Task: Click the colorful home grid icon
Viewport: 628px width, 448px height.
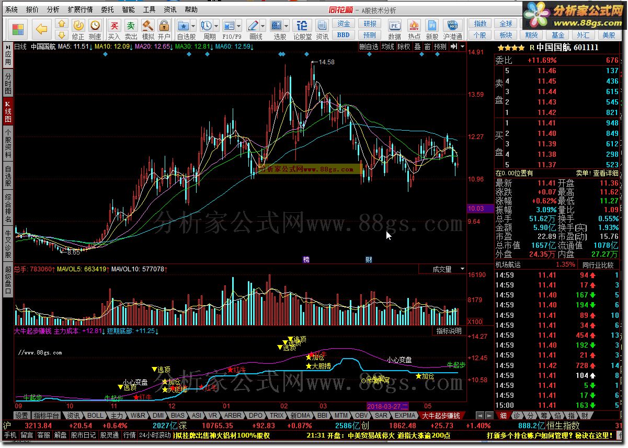Action: [x=18, y=29]
